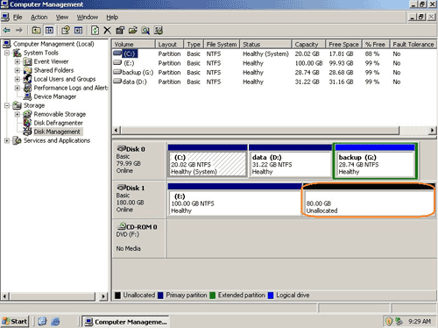Click tree pane scrollbar right arrow

[103, 296]
